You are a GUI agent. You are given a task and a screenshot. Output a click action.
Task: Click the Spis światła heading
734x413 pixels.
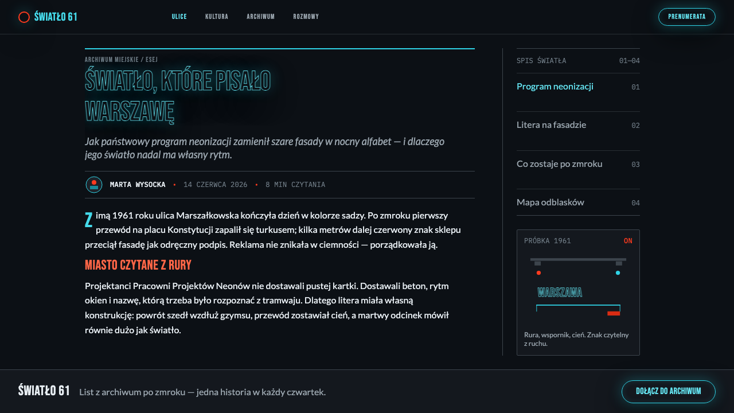tap(541, 61)
